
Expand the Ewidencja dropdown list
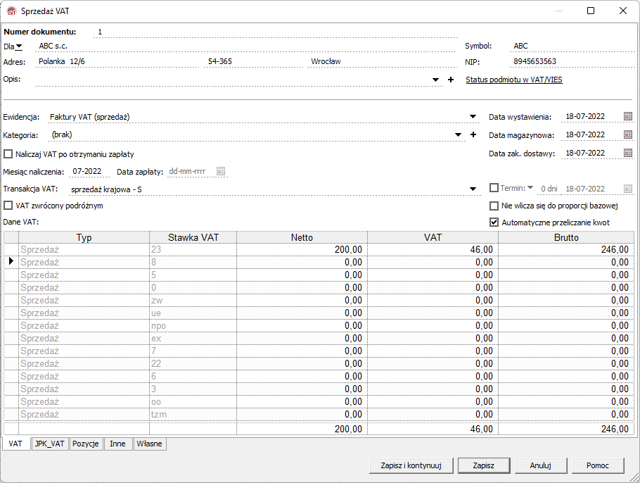click(473, 117)
